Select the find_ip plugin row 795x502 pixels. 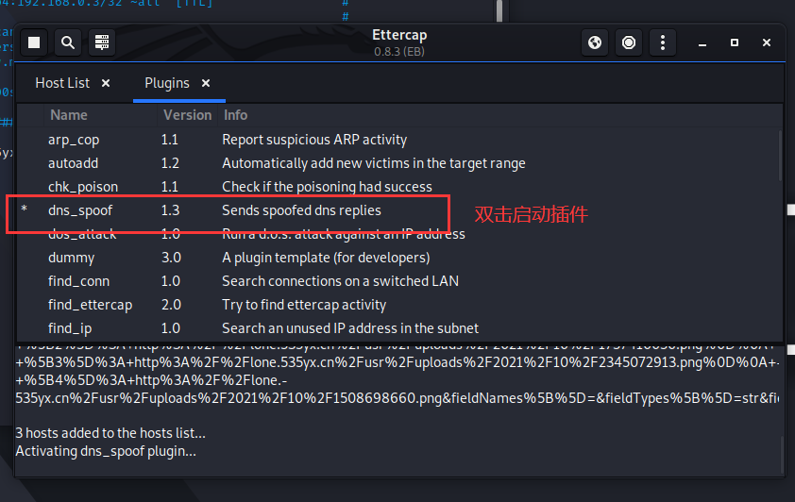point(398,328)
